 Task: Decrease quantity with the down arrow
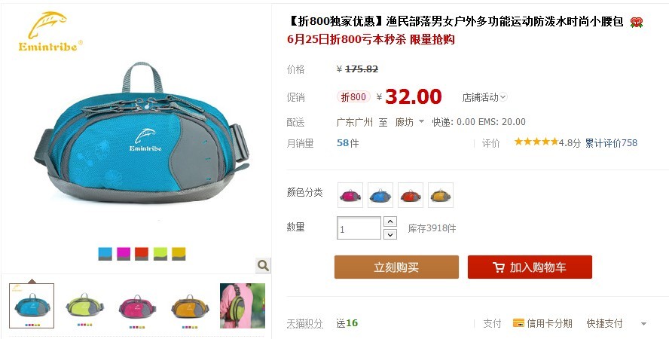point(390,234)
